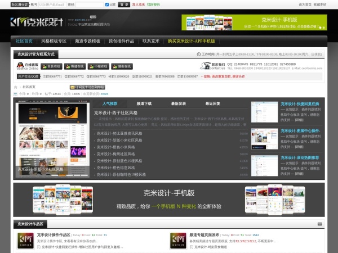
Task: Click the slideshow image 克米设计-新版小米社区风格
Action: point(52,138)
